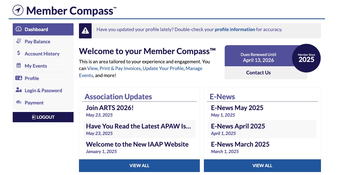Click VIEW ALL under the E-News panel
The image size is (338, 175).
262,166
